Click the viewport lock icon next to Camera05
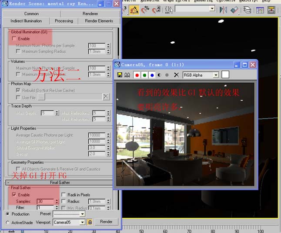Screen dimensions: 281x233 point(90,222)
